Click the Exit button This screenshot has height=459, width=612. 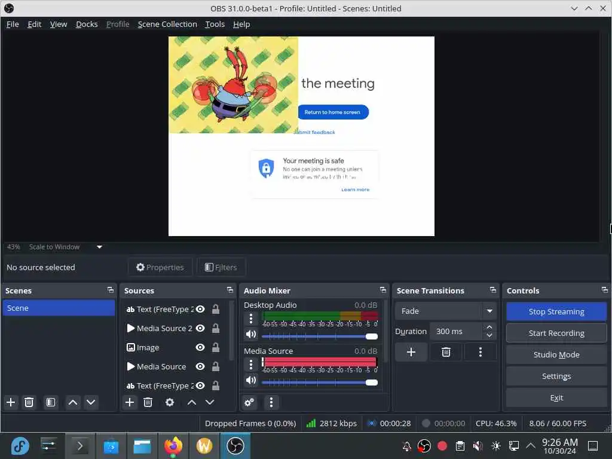pyautogui.click(x=556, y=397)
